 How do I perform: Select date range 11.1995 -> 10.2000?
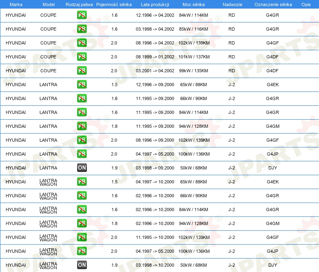[x=155, y=237]
